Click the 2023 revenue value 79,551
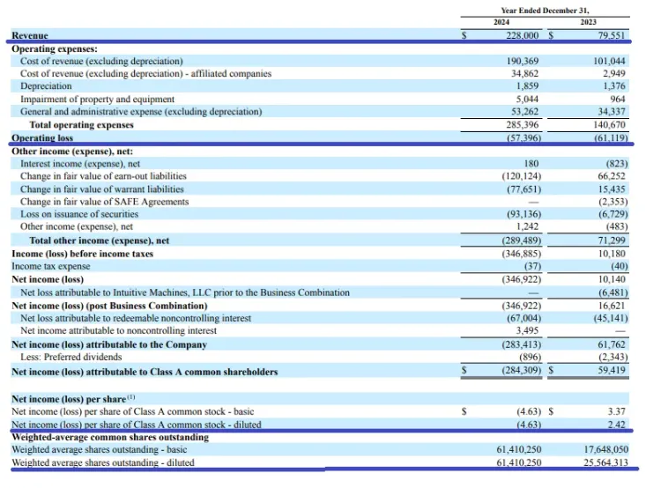Viewport: 646px width, 488px height. coord(612,35)
